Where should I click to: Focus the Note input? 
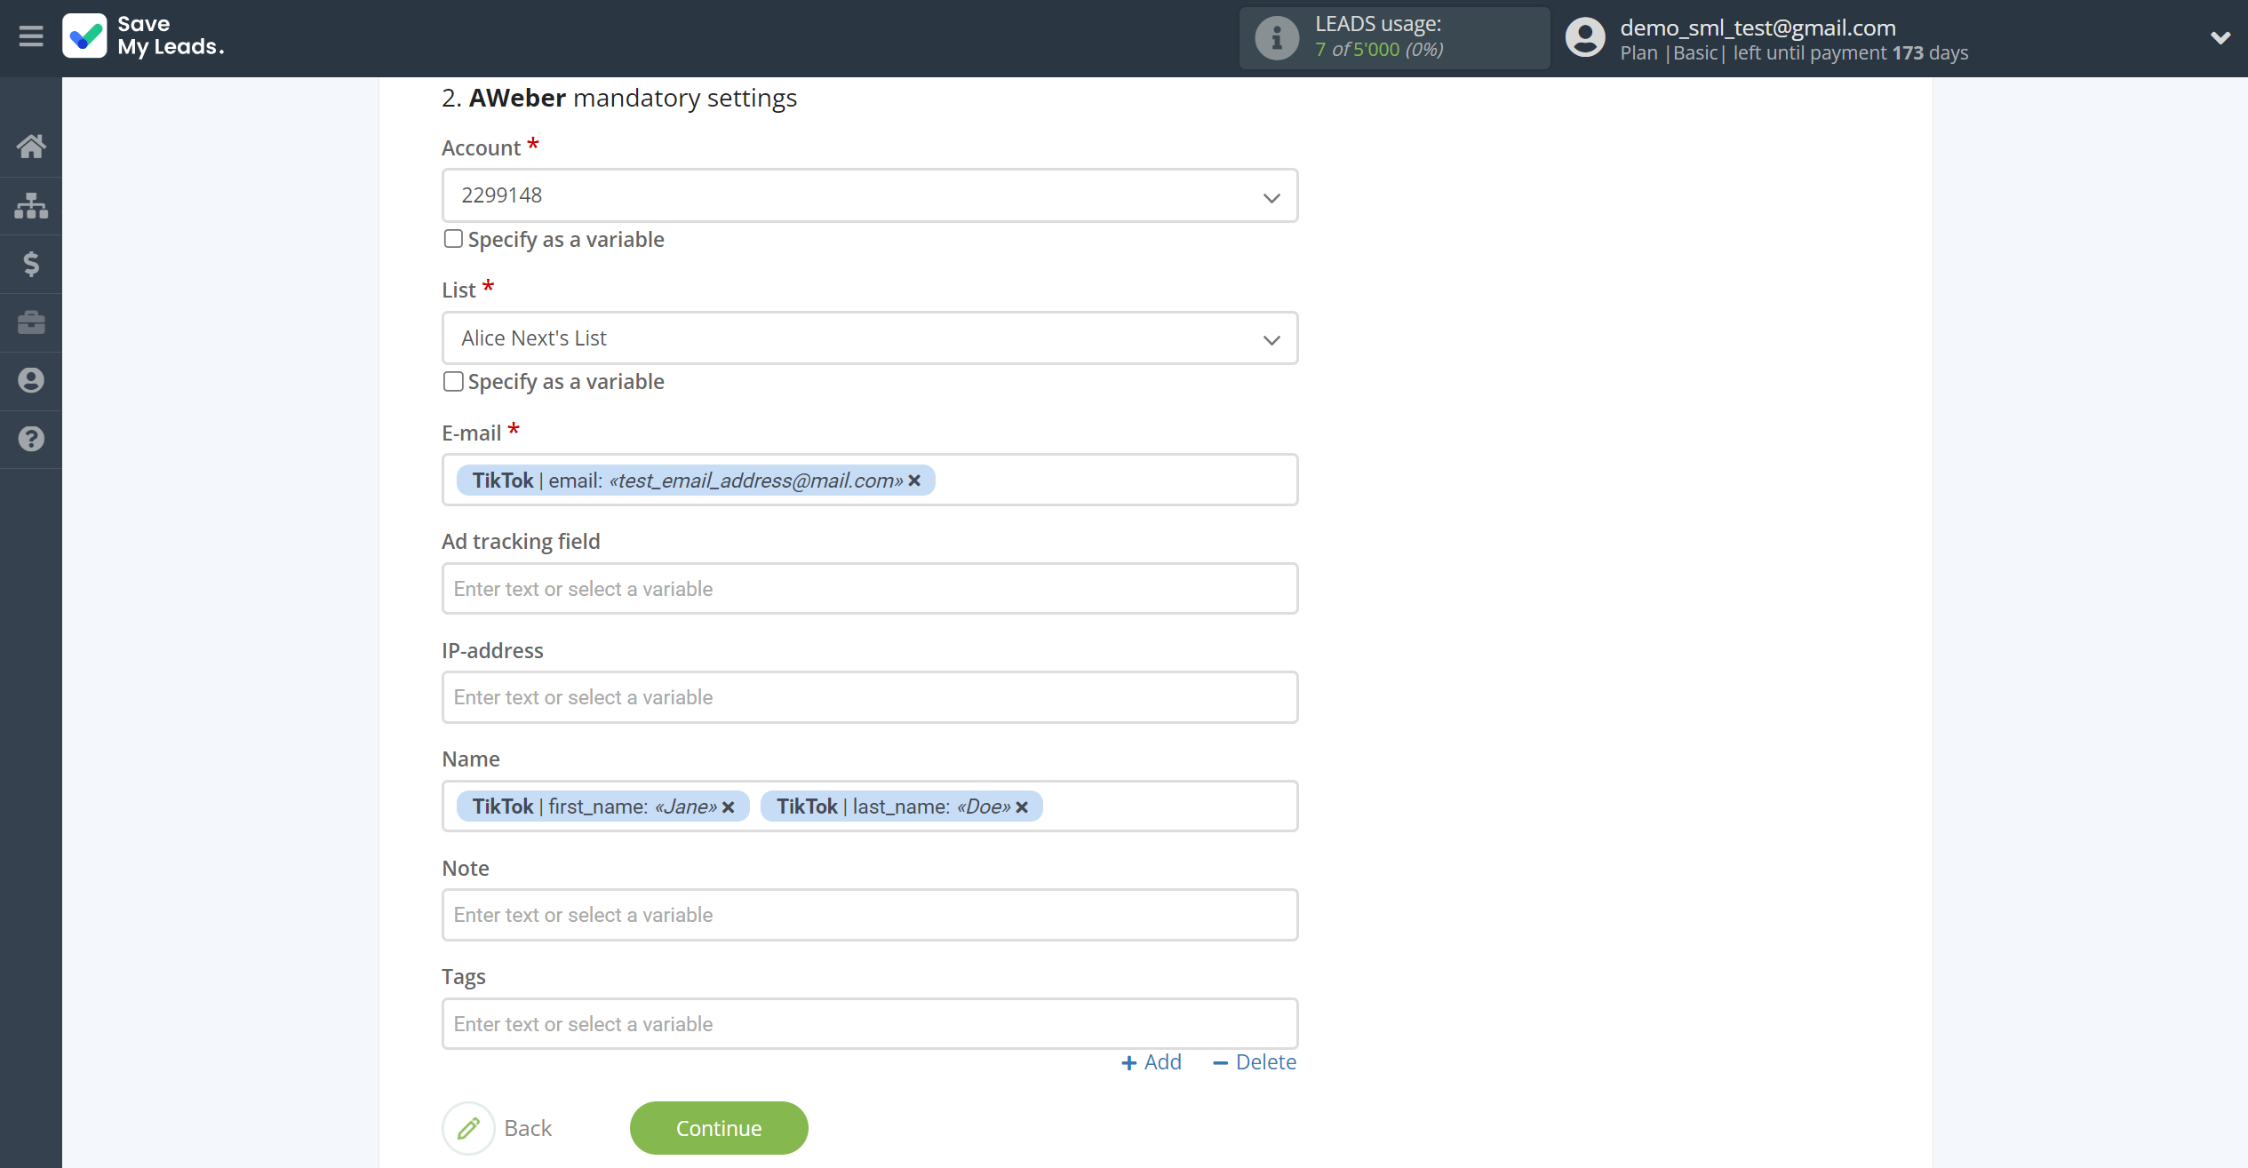[x=870, y=915]
